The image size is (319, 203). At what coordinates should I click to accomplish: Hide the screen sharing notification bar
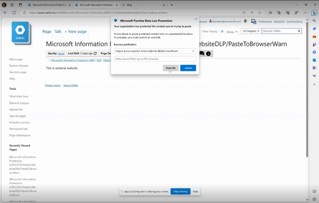(x=196, y=191)
